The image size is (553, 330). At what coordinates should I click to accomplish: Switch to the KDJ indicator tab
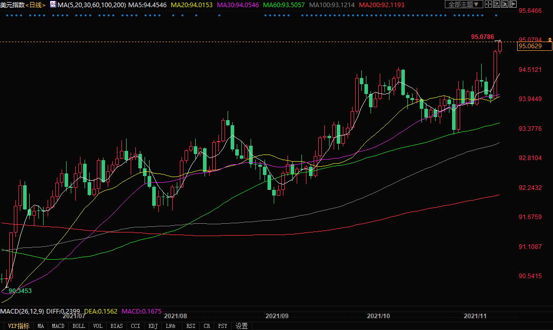pos(153,326)
